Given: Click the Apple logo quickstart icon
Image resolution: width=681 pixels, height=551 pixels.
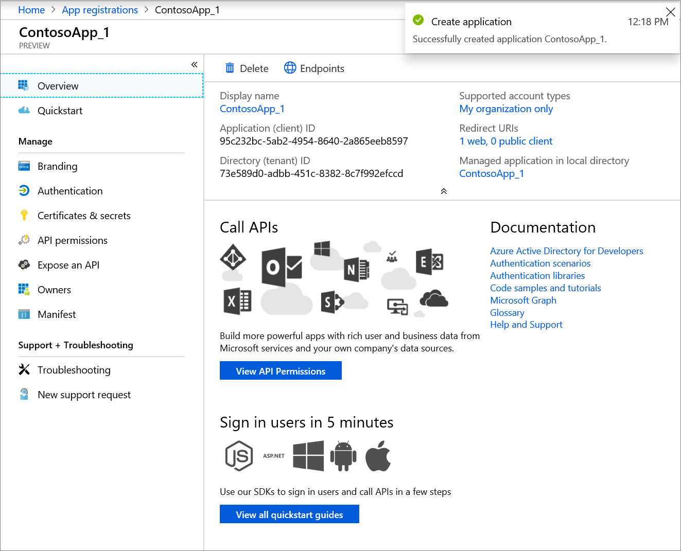Looking at the screenshot, I should (378, 456).
